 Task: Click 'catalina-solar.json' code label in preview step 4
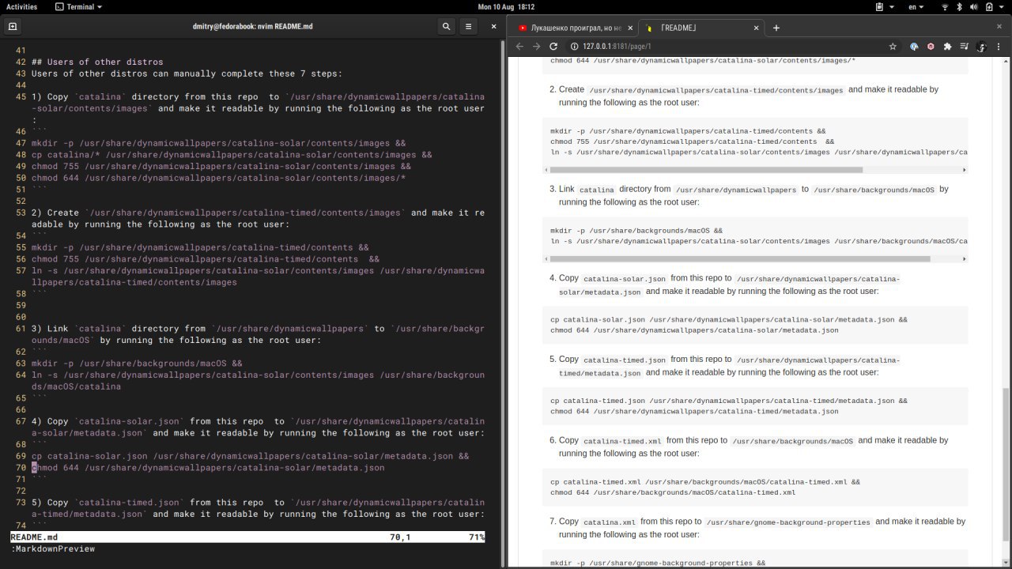[x=625, y=279]
